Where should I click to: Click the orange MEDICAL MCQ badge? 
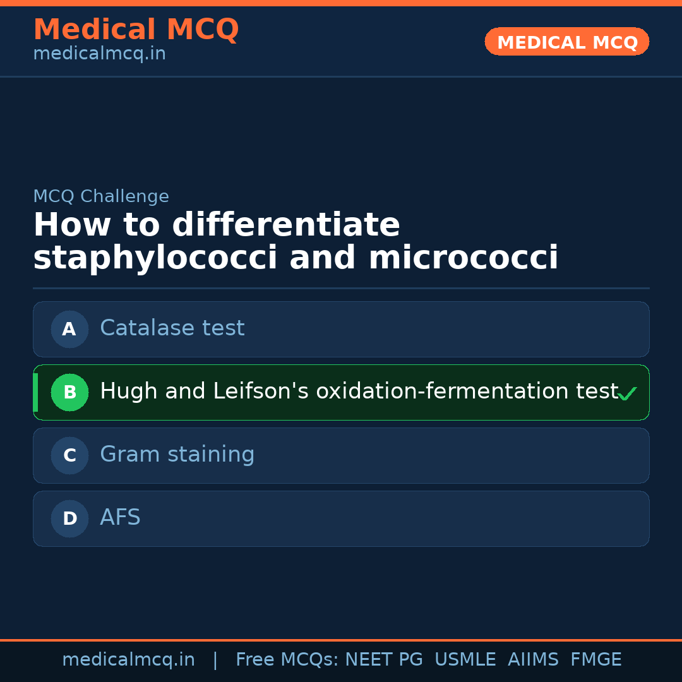566,42
